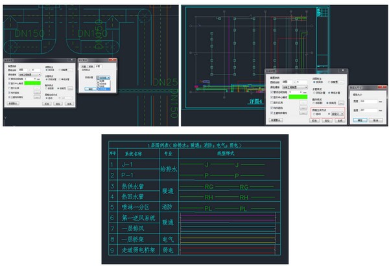Choose the highlighted option in open dropdown list
Screen dimensions: 389x266
(102, 88)
